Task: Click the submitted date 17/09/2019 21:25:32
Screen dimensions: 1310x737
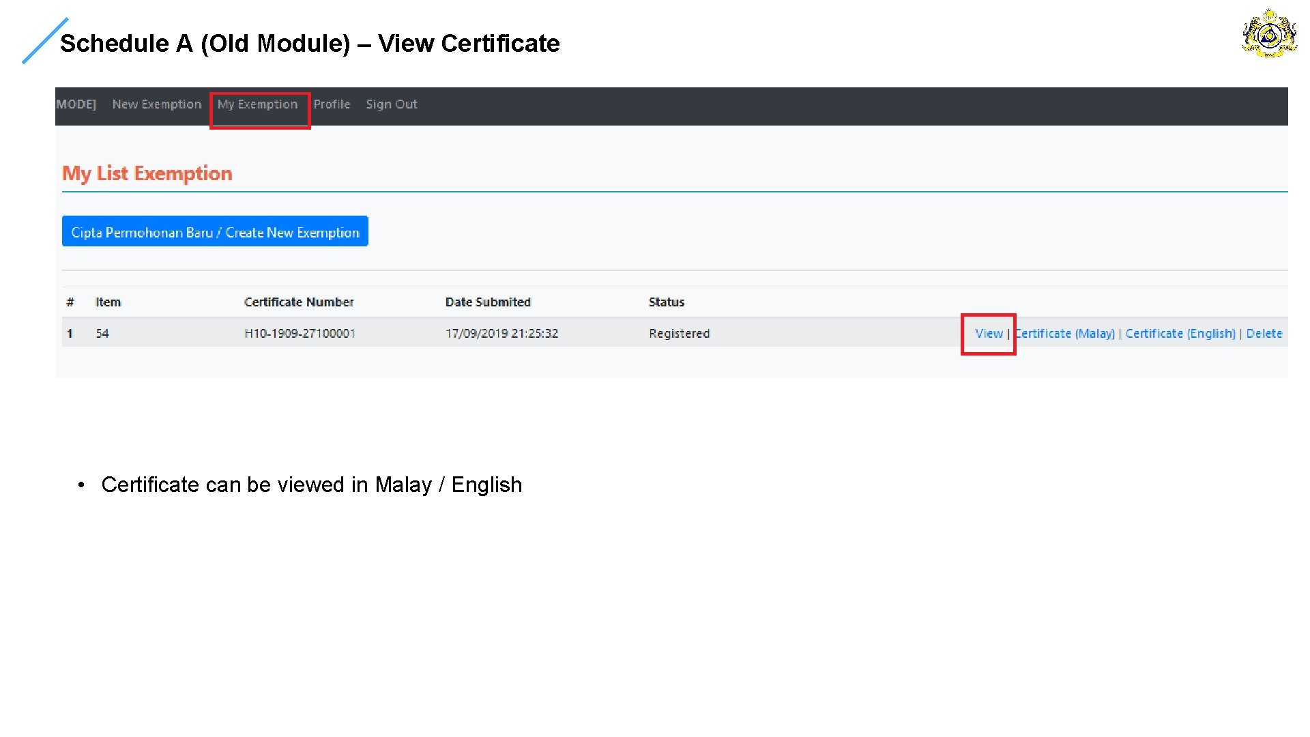Action: (501, 334)
